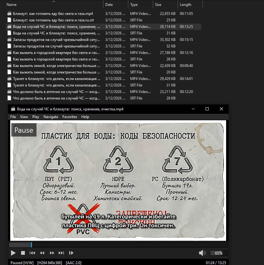
Task: Click video icon of Блэкаут как готовить еду.mp4
Action: coord(9,14)
